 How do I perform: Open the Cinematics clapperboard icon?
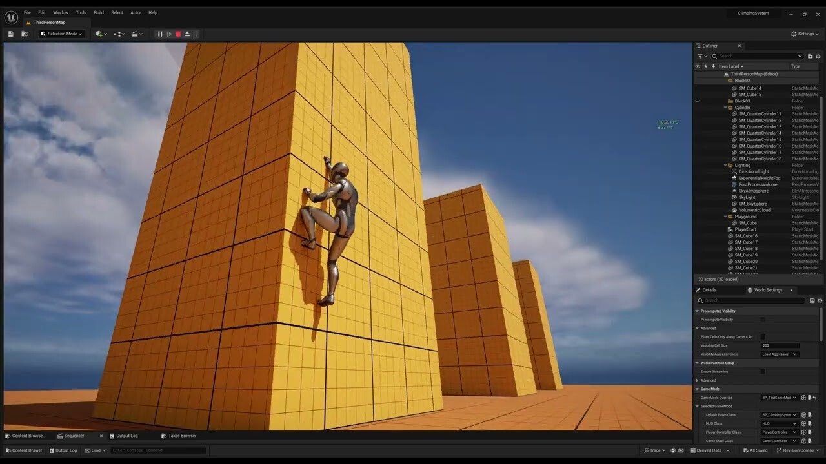[x=135, y=34]
